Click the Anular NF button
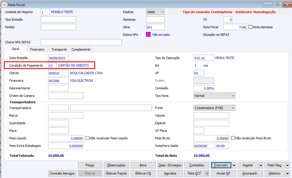This screenshot has width=292, height=178. point(224,173)
